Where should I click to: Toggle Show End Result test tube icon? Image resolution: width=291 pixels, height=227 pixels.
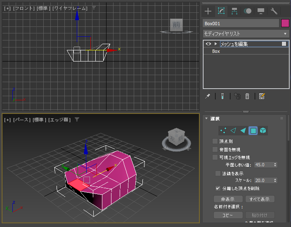(222, 96)
